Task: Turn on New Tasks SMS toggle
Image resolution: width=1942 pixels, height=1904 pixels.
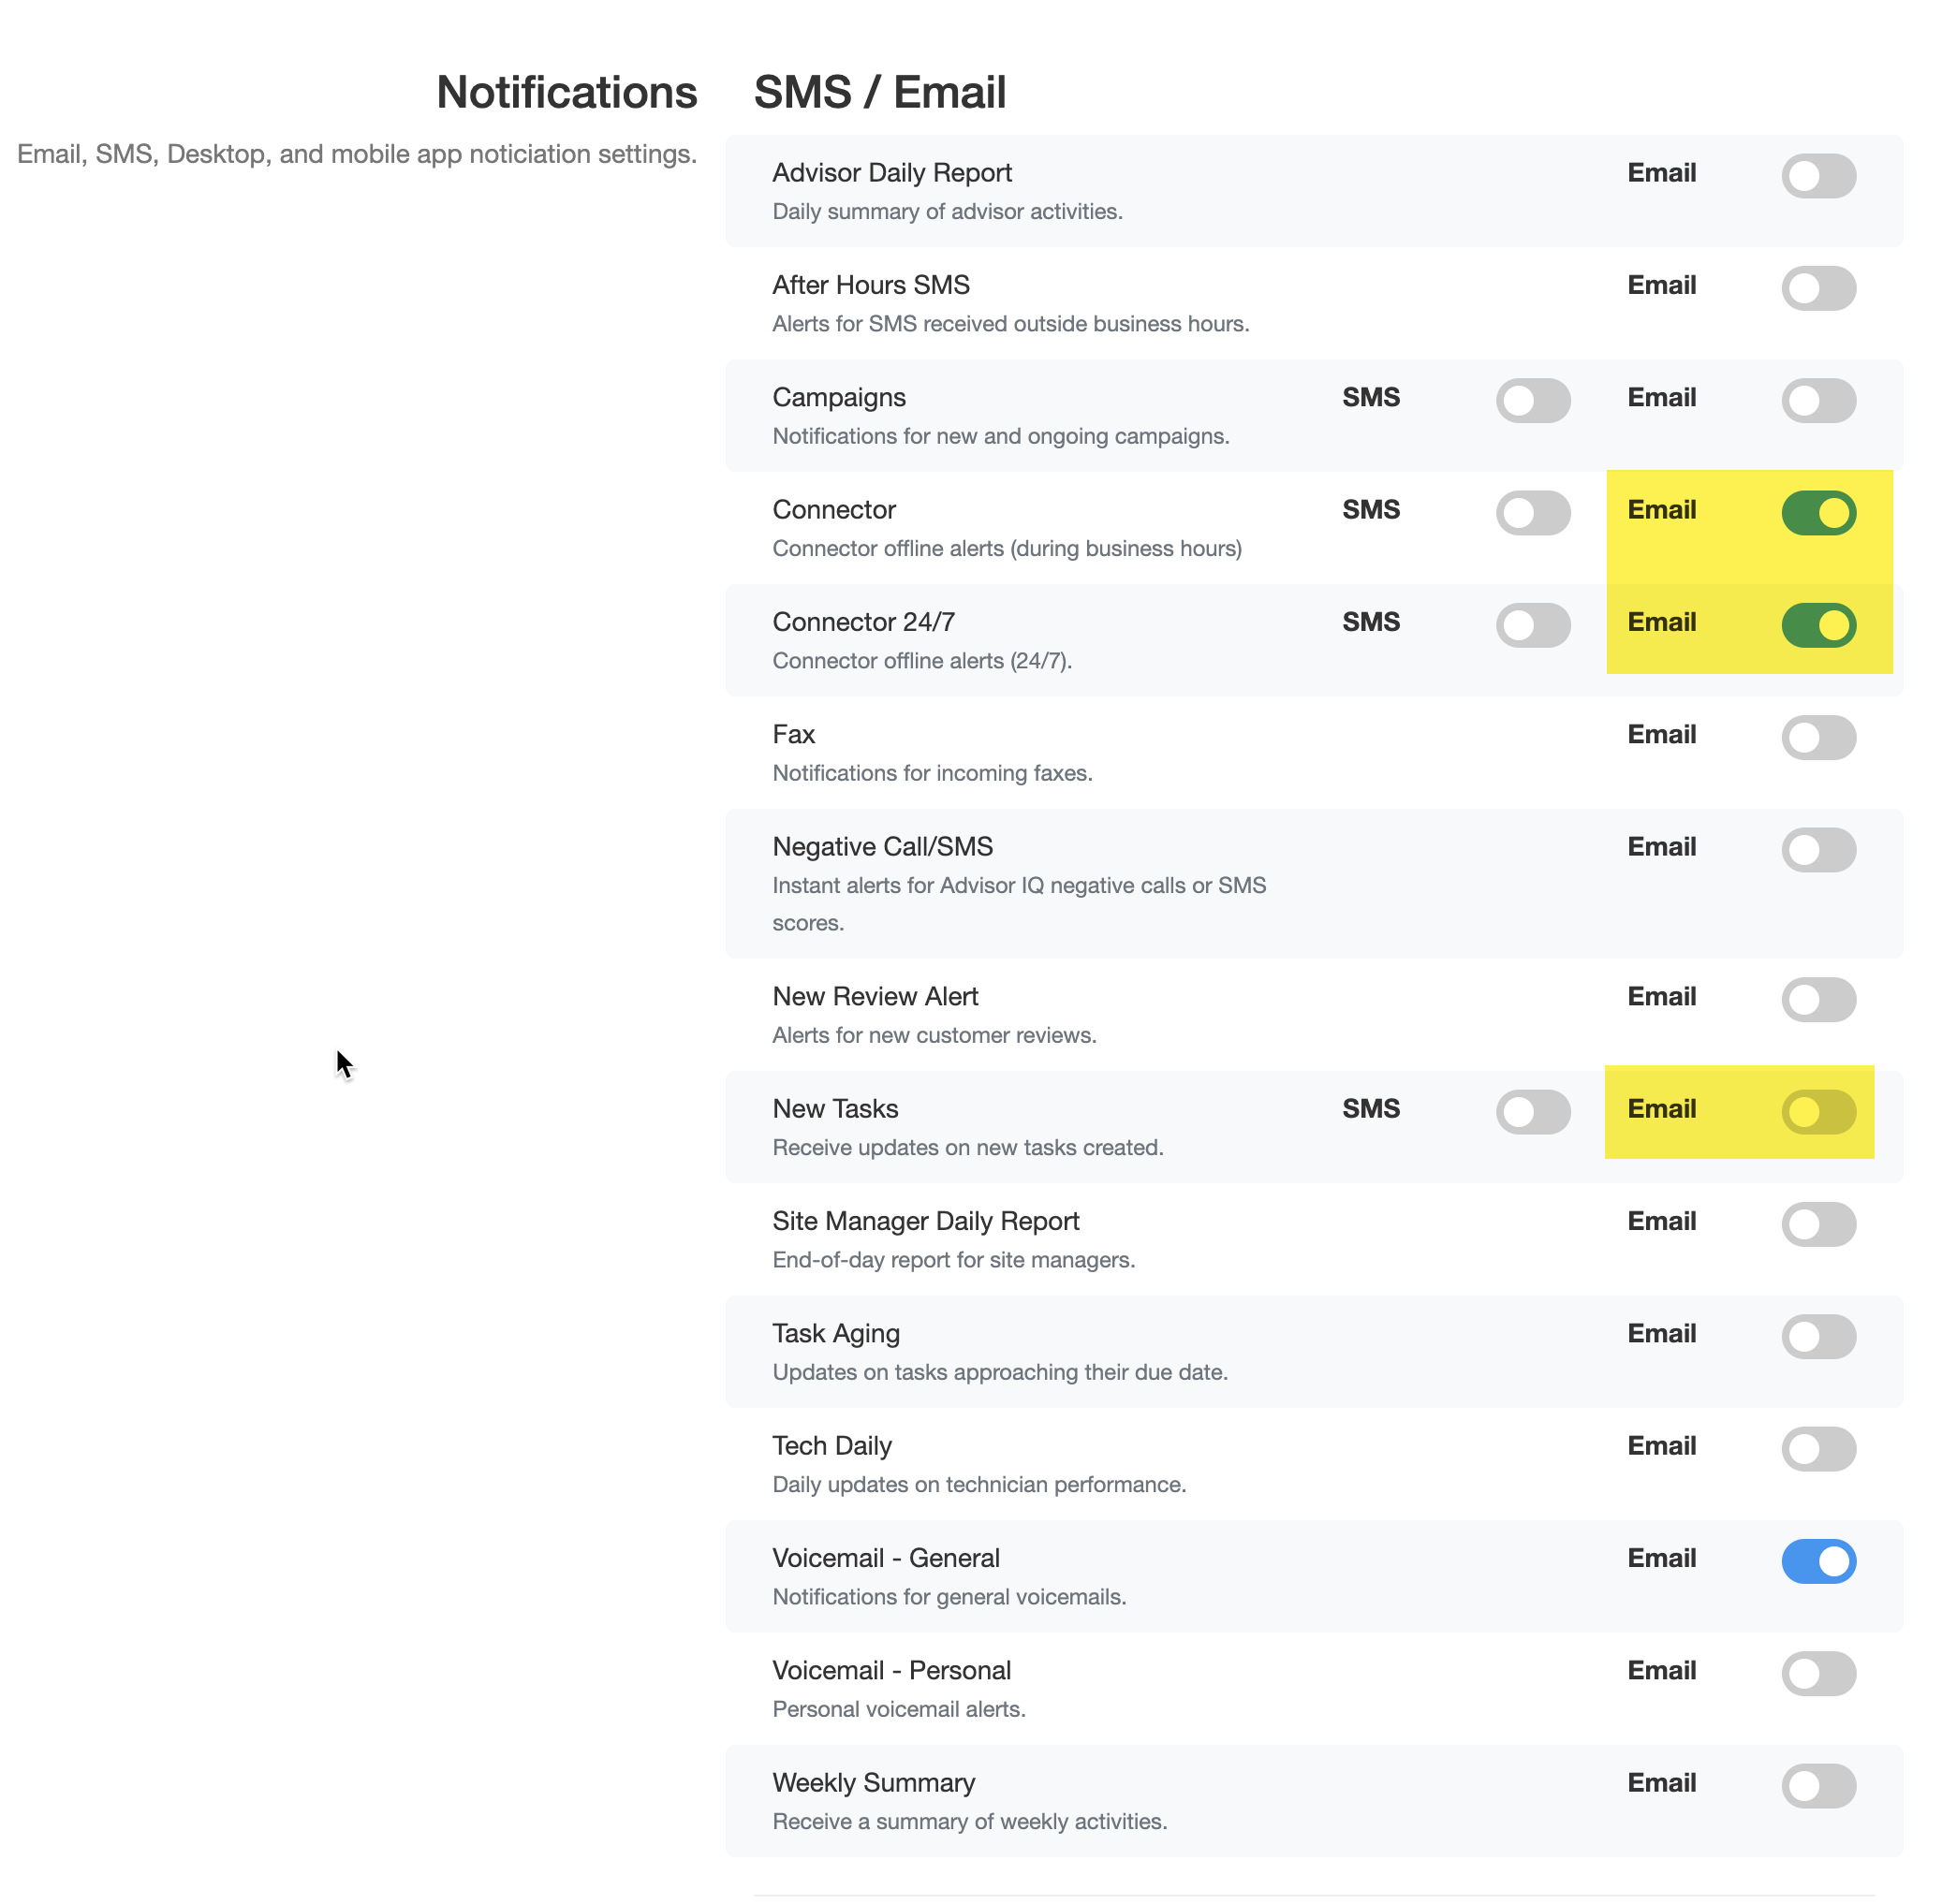Action: pos(1533,1112)
